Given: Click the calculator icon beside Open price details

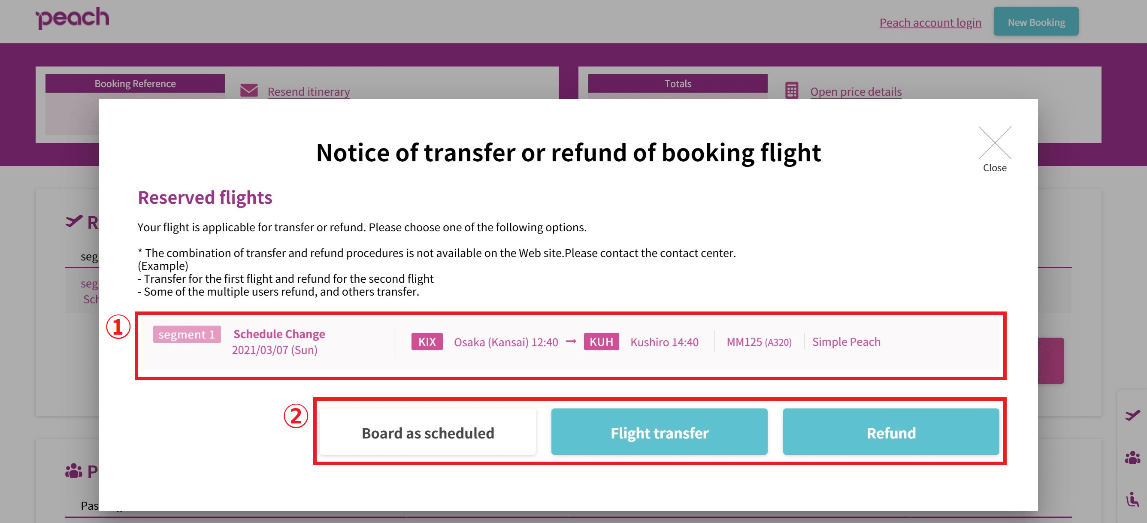Looking at the screenshot, I should point(791,91).
